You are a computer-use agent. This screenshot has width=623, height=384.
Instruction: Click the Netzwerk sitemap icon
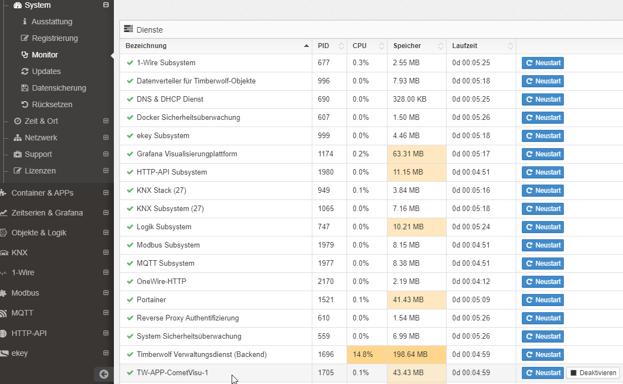point(18,138)
